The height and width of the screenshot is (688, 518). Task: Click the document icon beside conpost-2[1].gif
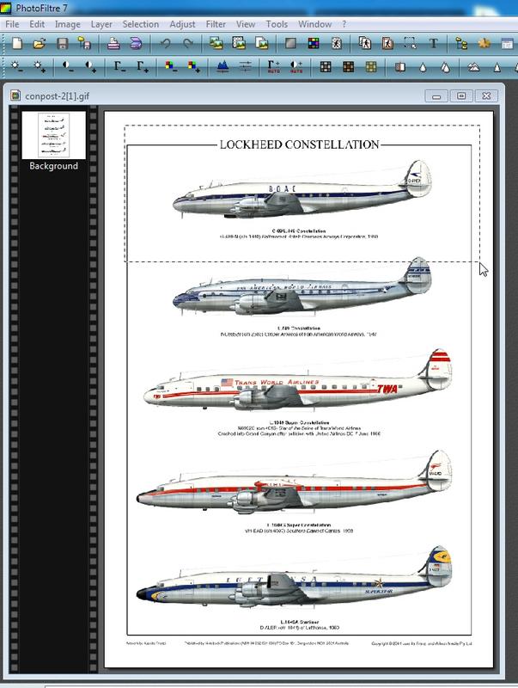pos(15,95)
